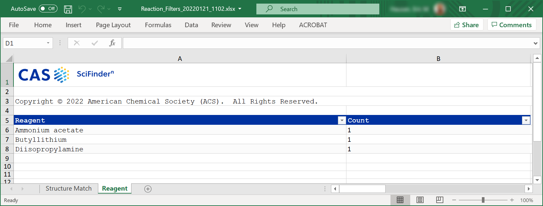Click the vertical scrollbar down arrow
The height and width of the screenshot is (206, 543).
pyautogui.click(x=537, y=180)
